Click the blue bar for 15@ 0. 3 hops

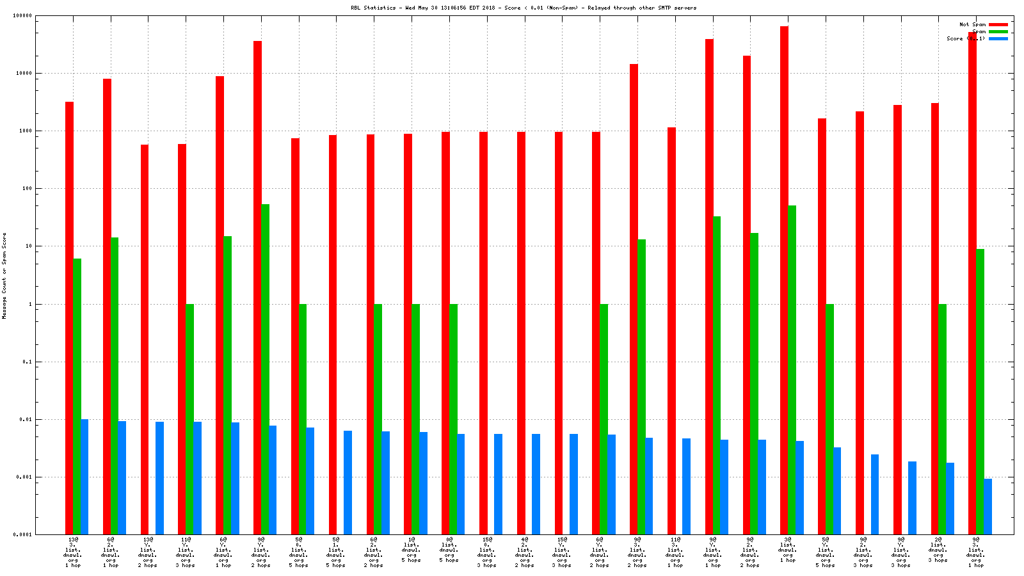[x=498, y=484]
